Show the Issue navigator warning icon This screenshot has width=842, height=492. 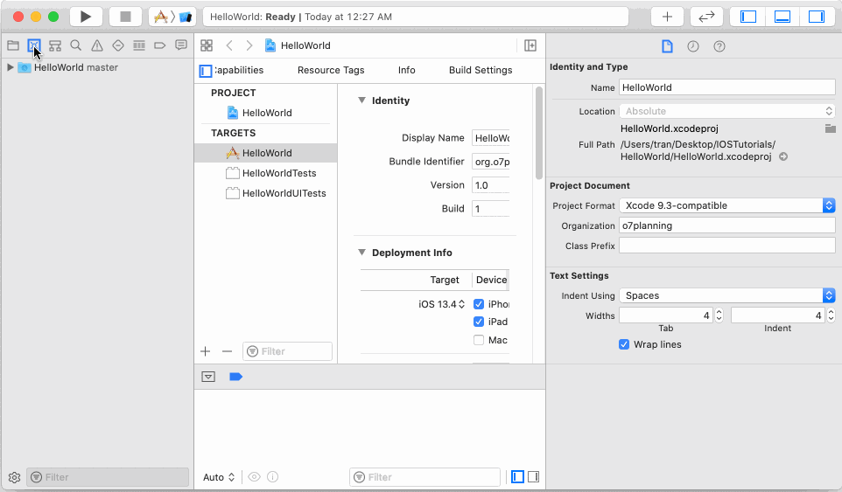click(96, 45)
